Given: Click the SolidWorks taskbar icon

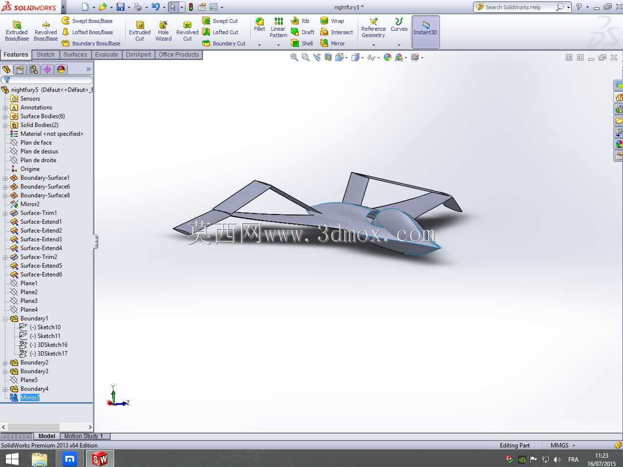Looking at the screenshot, I should 100,459.
